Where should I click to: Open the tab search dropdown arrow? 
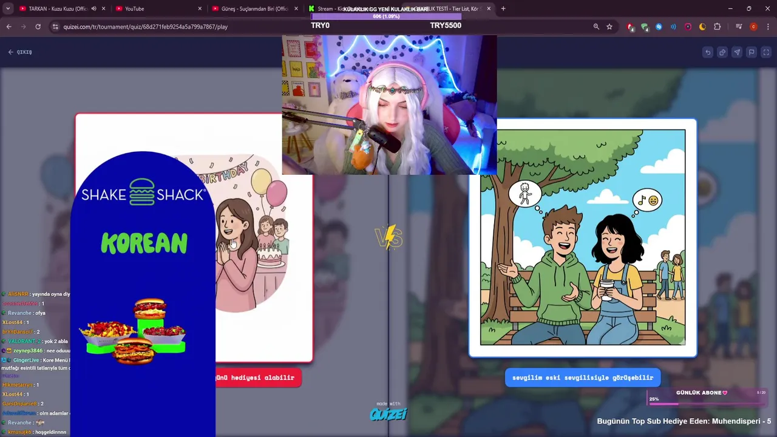point(8,8)
